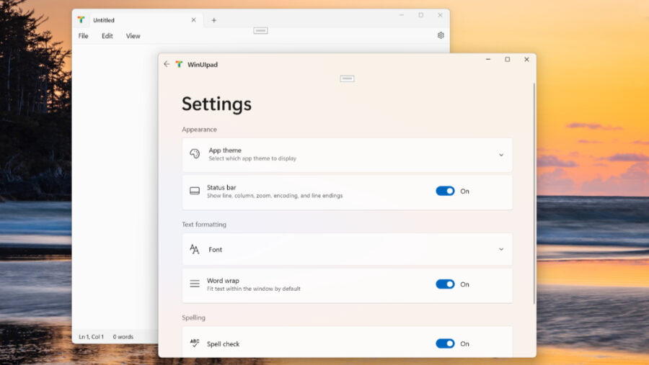Click the Spell check ABC icon
Screen dimensions: 649x365
coord(195,343)
